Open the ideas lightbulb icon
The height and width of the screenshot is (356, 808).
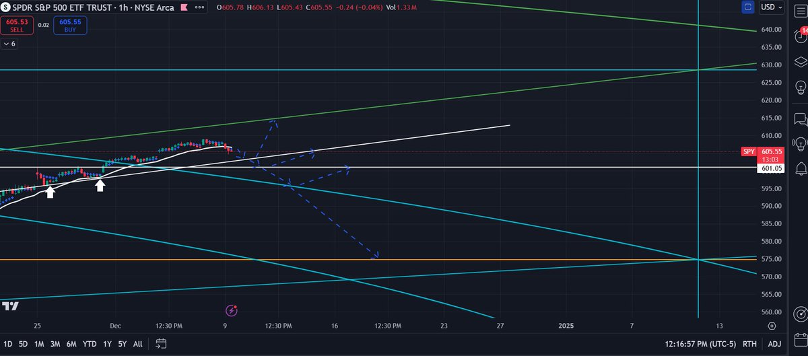(x=800, y=87)
